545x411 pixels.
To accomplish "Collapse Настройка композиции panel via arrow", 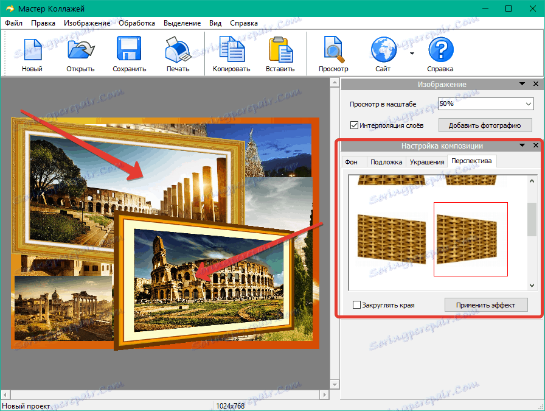I will point(522,146).
